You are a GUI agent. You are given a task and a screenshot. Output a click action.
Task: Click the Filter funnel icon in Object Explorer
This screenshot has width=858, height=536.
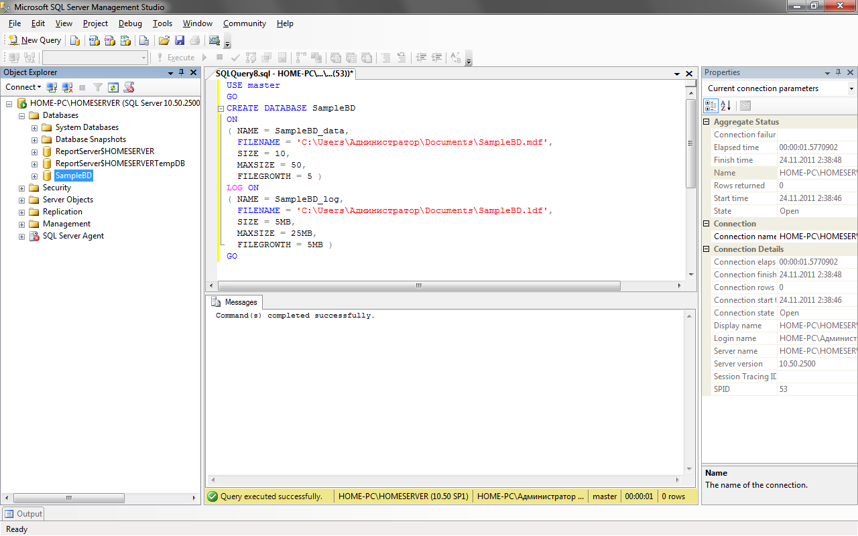(98, 87)
